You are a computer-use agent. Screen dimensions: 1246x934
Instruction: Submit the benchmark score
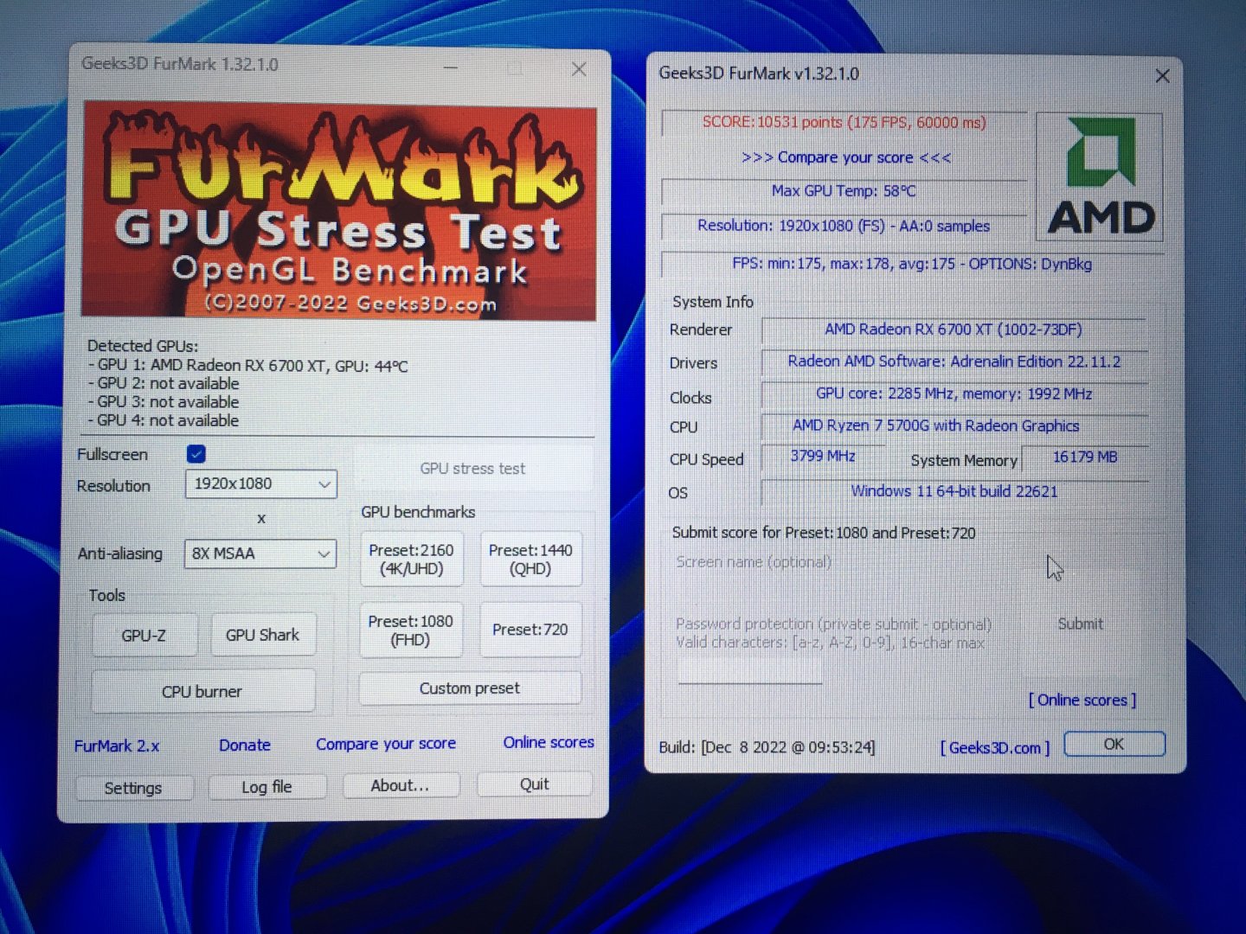tap(1080, 624)
